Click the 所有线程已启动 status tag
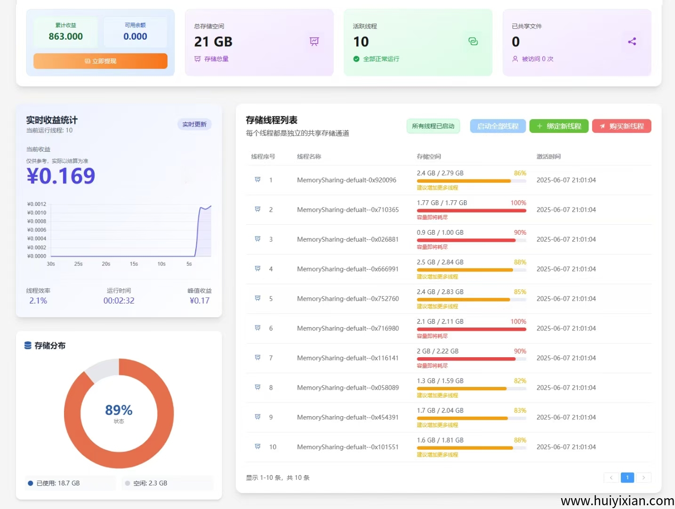Screen dimensions: 675x509 433,126
